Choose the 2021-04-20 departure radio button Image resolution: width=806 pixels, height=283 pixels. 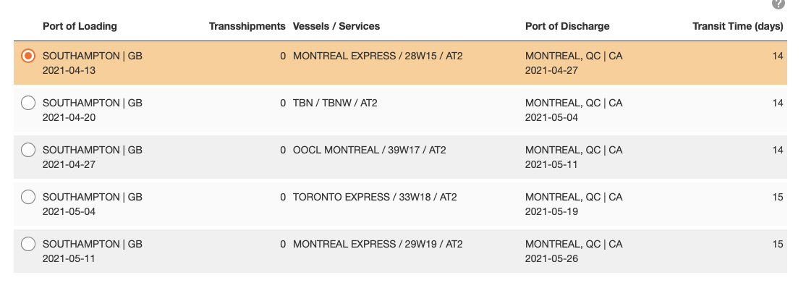[x=28, y=103]
